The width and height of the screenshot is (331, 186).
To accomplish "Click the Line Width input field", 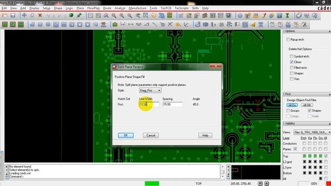I will coord(149,104).
